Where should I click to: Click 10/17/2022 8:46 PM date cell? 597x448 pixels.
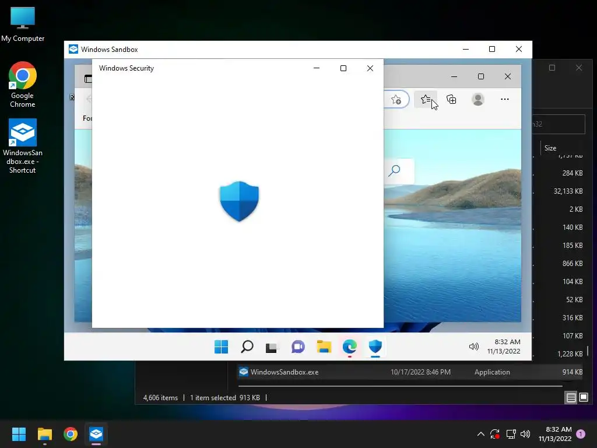click(420, 372)
